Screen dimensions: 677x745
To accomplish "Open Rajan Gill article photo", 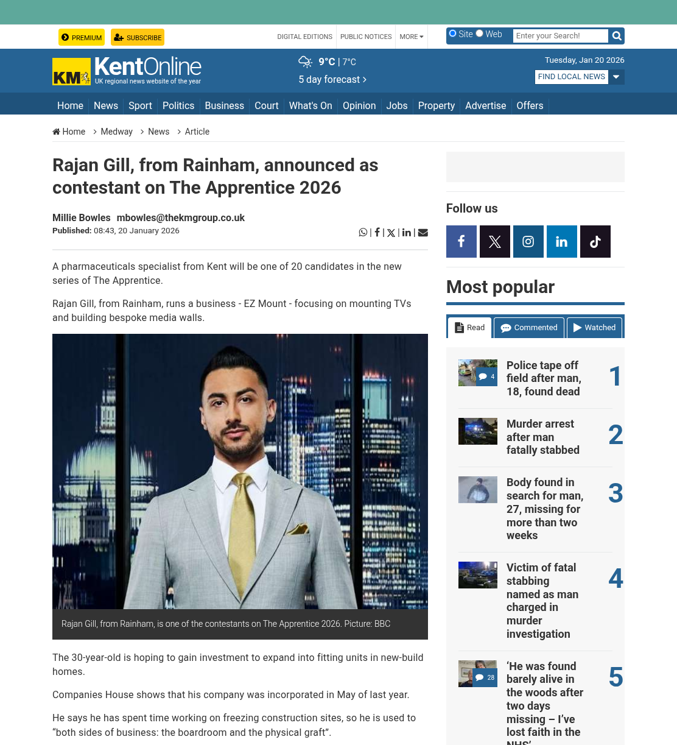I will point(240,471).
